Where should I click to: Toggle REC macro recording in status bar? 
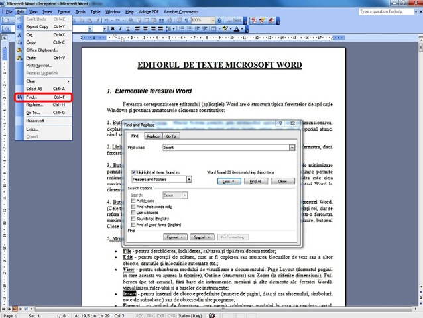tap(139, 315)
